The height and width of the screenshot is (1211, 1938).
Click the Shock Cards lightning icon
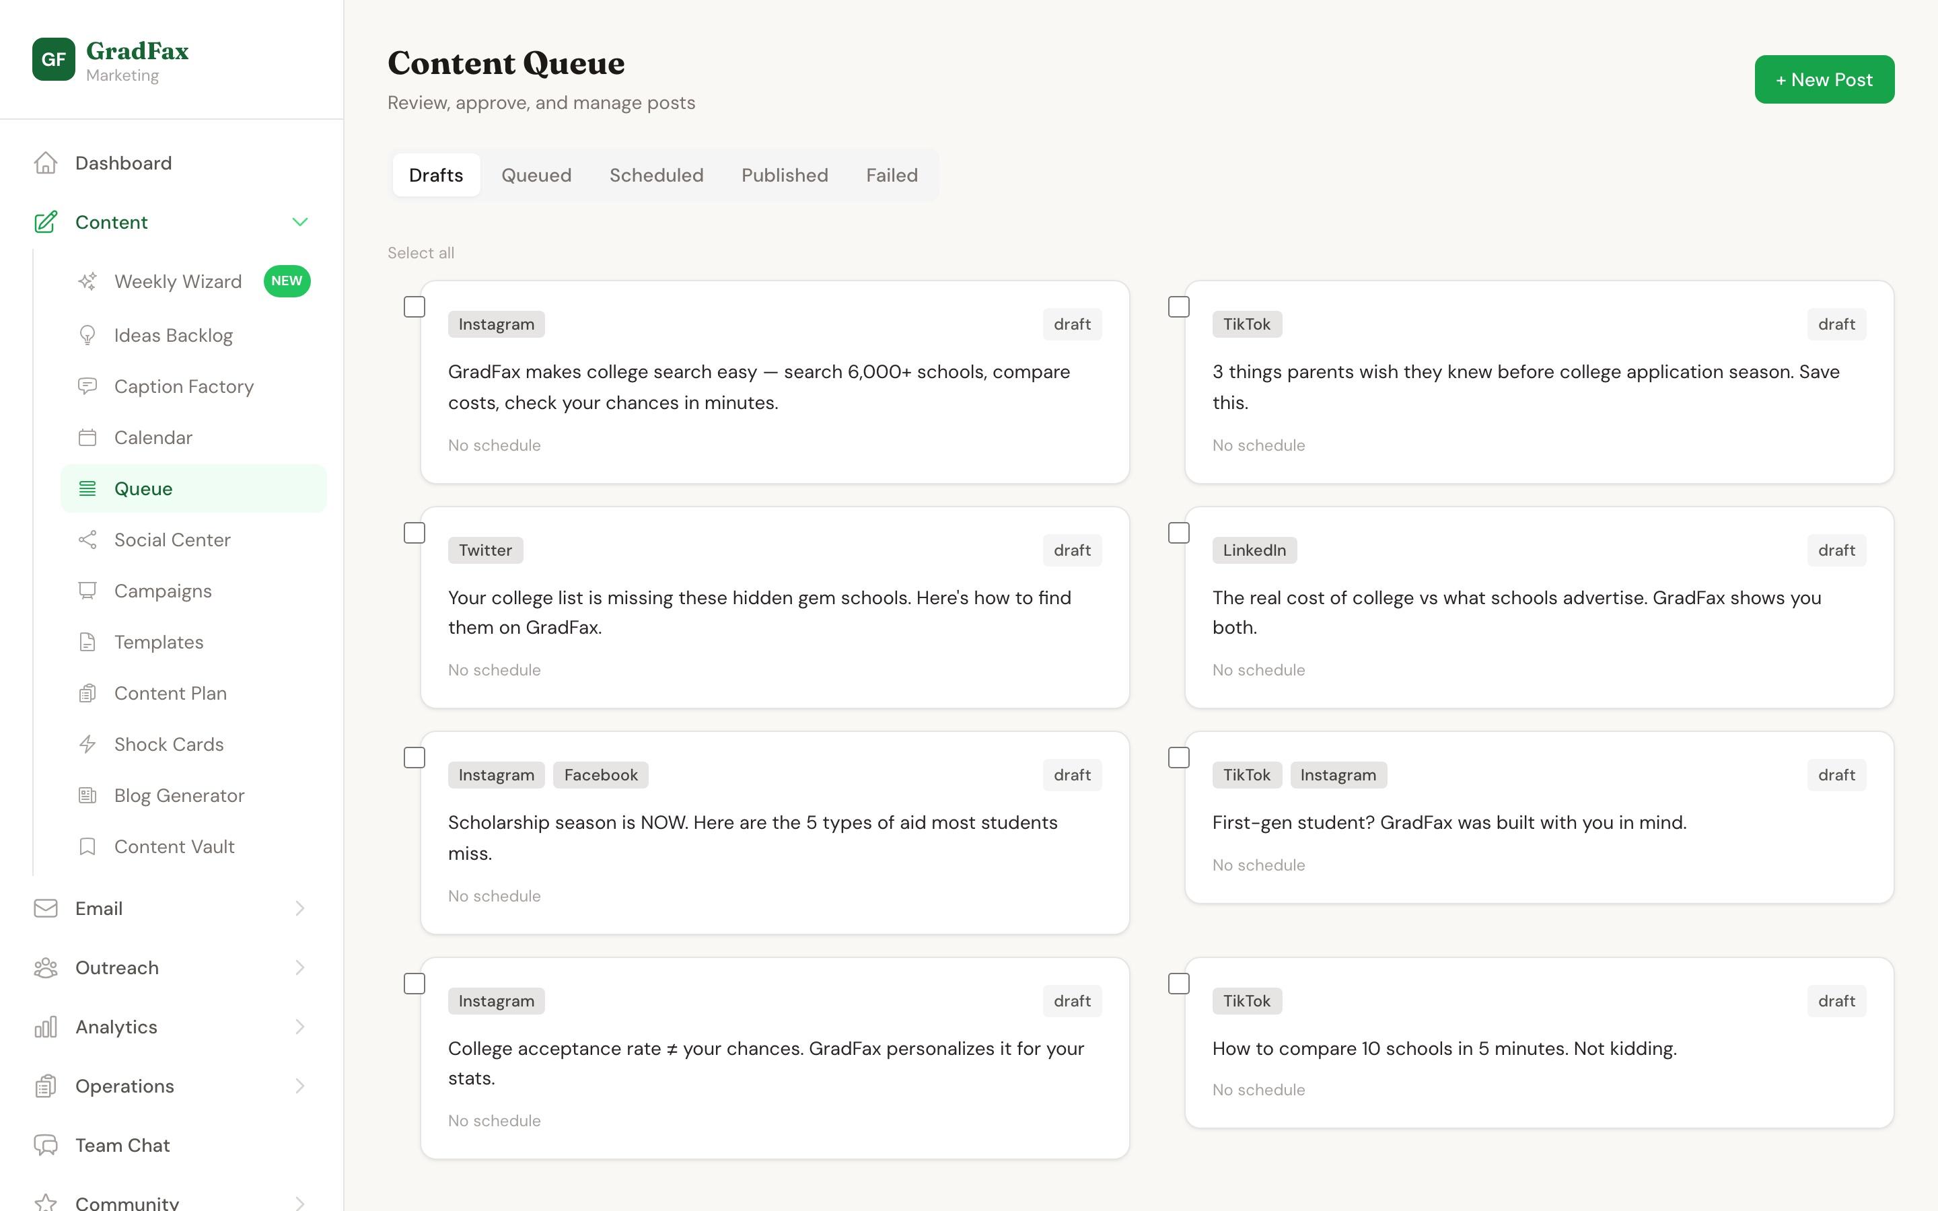87,745
